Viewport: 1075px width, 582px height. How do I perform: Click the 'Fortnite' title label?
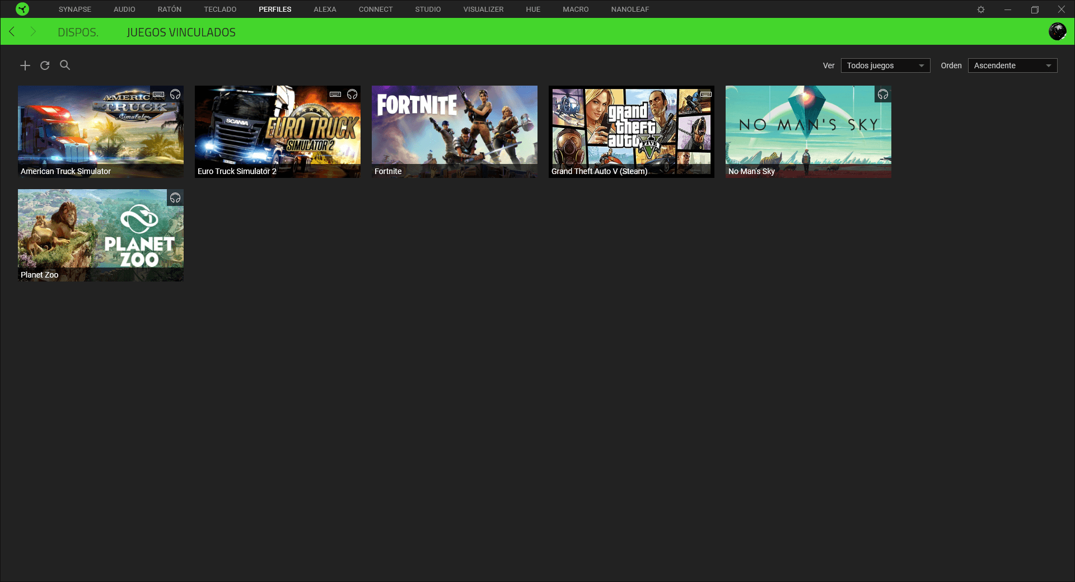(388, 171)
